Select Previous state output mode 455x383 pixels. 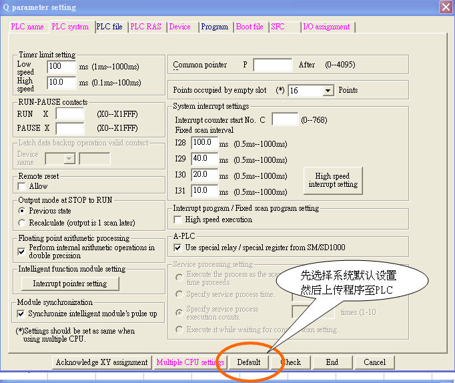[22, 211]
